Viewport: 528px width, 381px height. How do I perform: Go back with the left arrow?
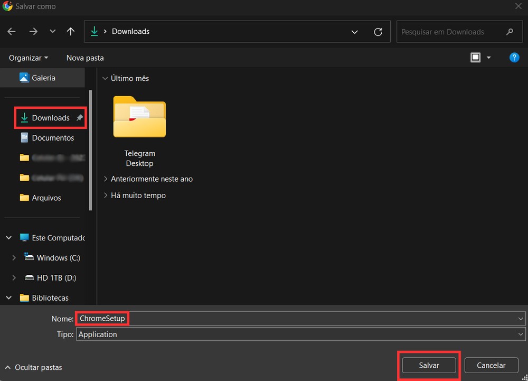12,31
